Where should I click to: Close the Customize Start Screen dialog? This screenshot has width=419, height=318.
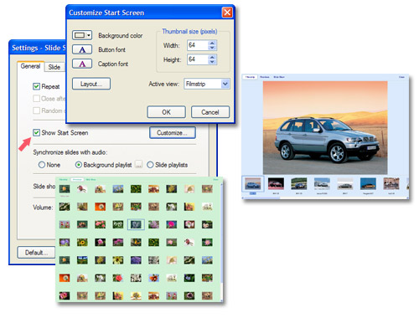[x=227, y=13]
